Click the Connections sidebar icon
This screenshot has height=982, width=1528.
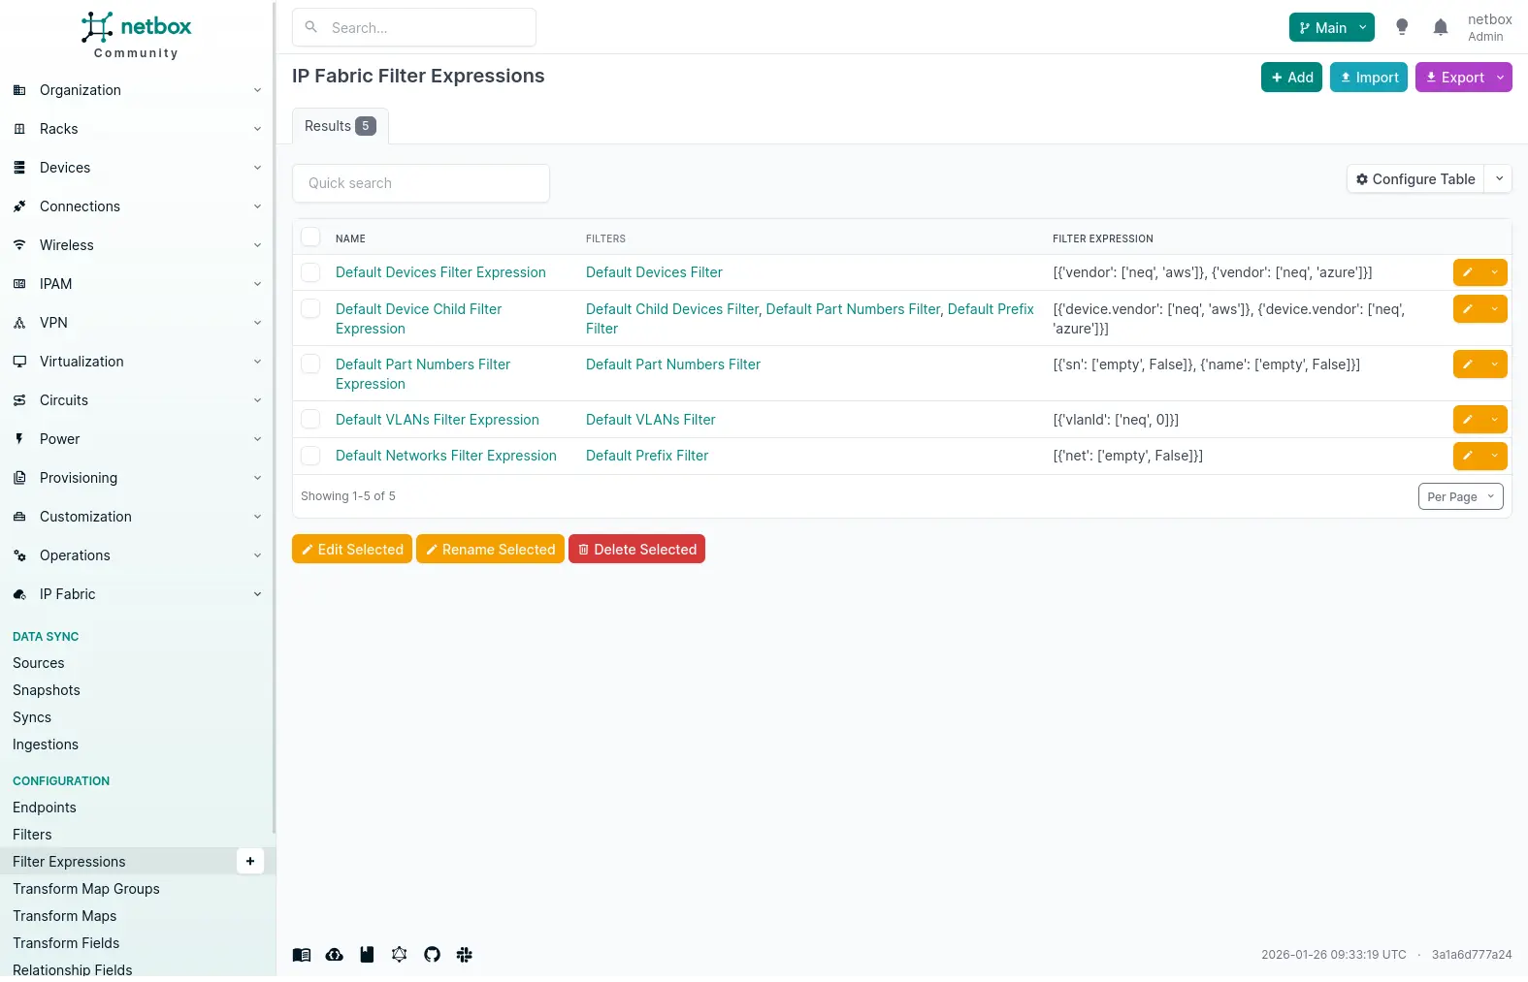19,206
